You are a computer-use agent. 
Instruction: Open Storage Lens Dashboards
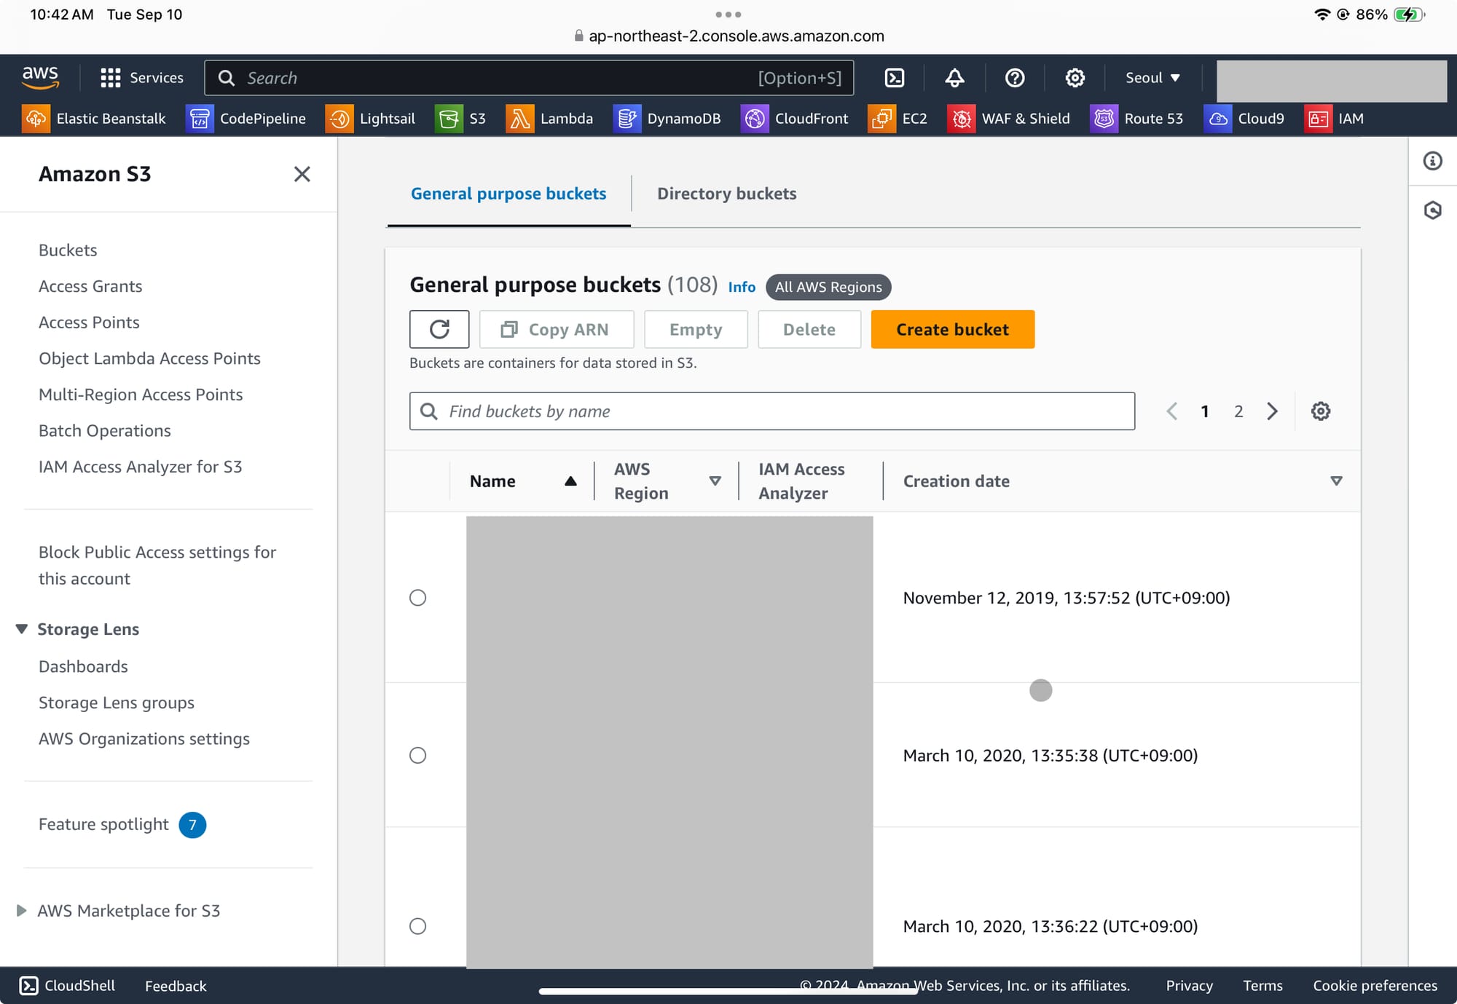[x=83, y=667]
